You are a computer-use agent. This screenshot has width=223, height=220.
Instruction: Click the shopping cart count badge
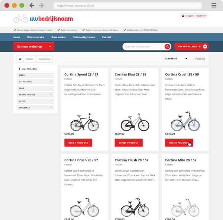pyautogui.click(x=205, y=46)
